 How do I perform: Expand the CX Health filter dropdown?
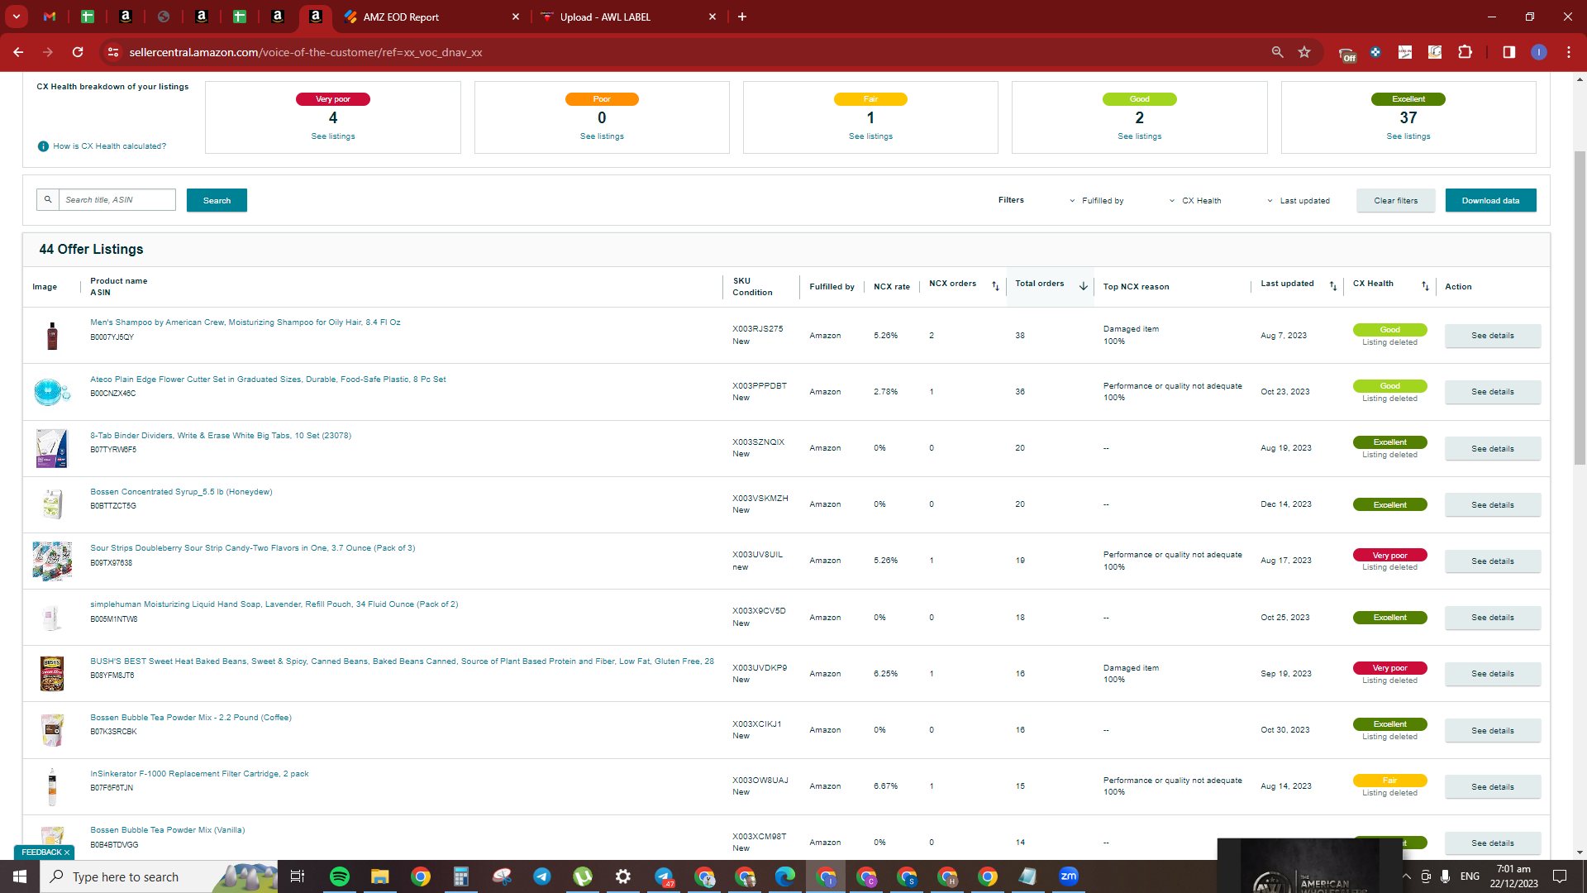1195,201
